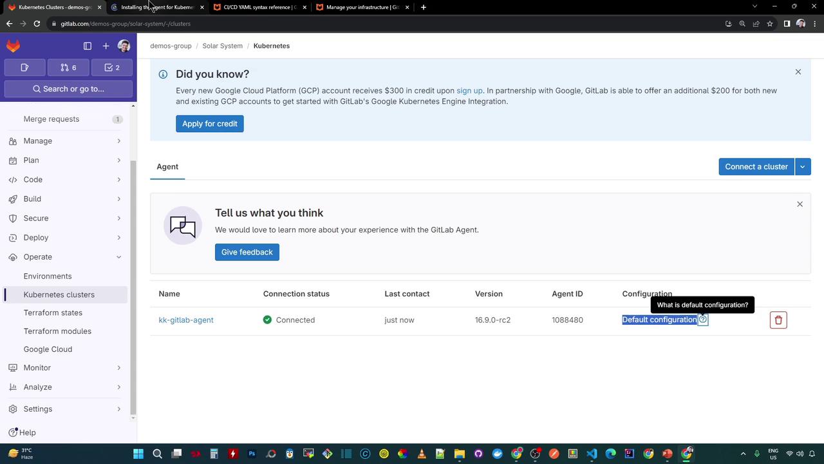Click the Apply for credit button
824x464 pixels.
click(210, 124)
